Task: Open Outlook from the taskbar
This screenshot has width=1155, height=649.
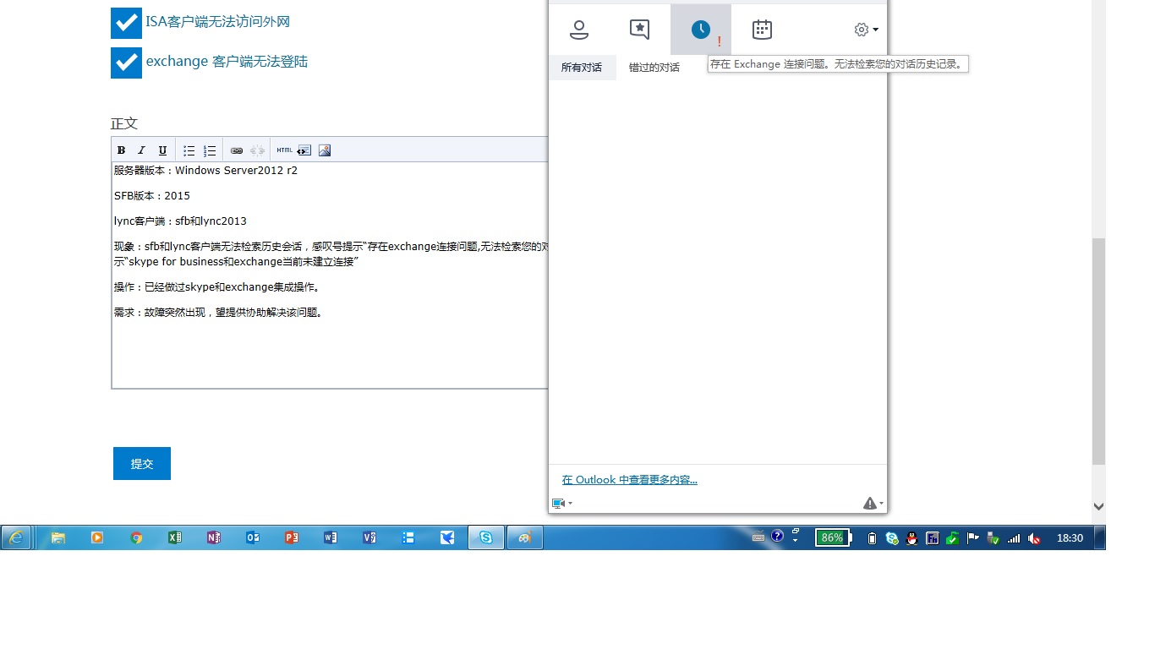Action: (x=253, y=537)
